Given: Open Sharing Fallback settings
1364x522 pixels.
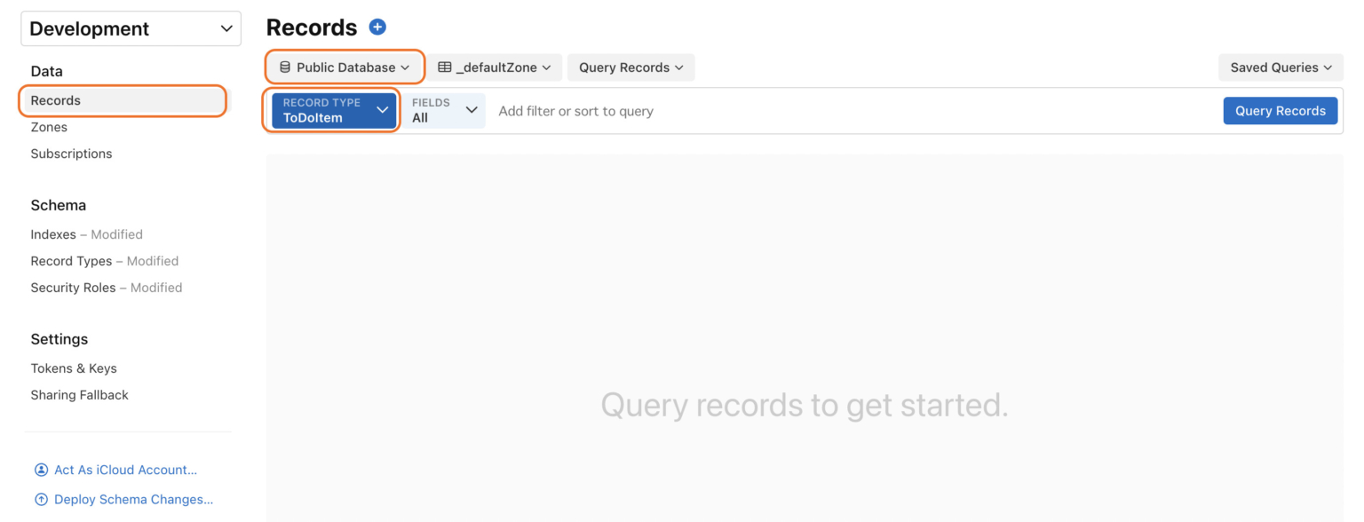Looking at the screenshot, I should [x=79, y=395].
